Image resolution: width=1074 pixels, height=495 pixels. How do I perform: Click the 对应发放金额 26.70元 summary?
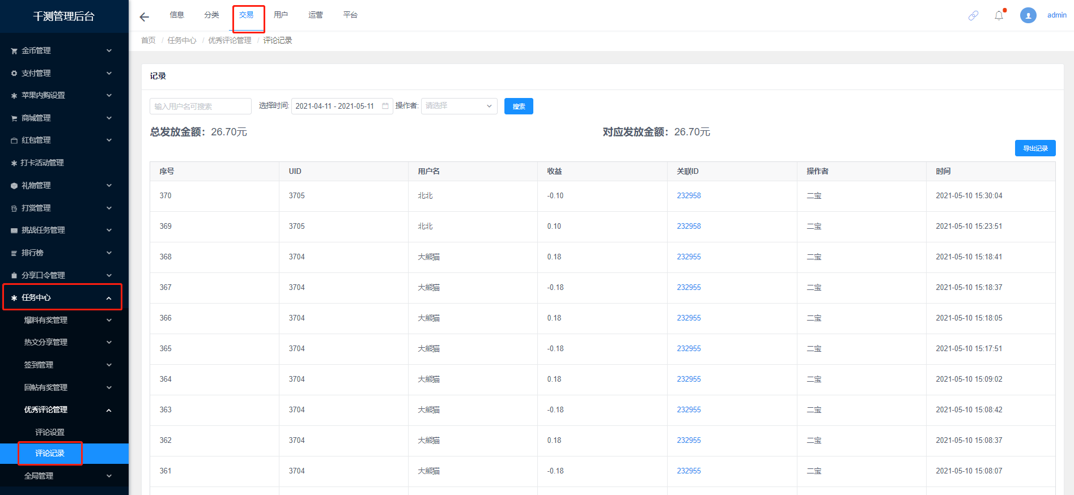click(656, 132)
